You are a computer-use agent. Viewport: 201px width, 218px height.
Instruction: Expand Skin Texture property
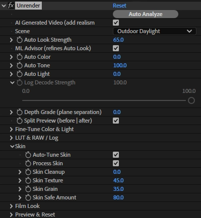[20, 180]
